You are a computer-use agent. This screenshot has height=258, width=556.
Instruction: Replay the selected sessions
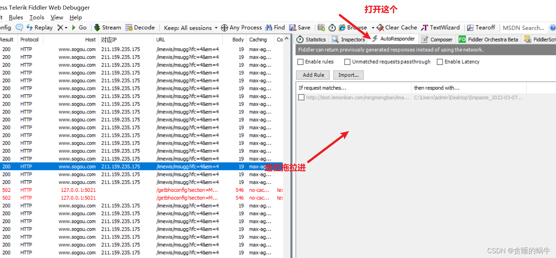39,28
